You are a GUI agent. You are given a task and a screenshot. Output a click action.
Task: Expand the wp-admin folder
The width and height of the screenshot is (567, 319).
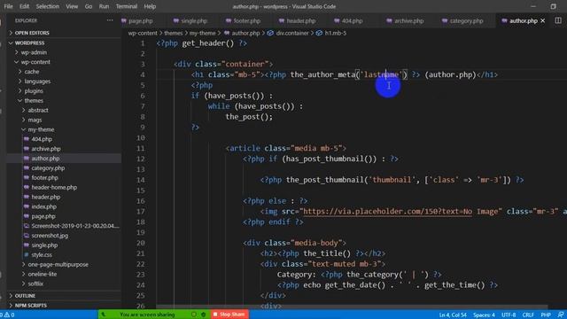(34, 52)
